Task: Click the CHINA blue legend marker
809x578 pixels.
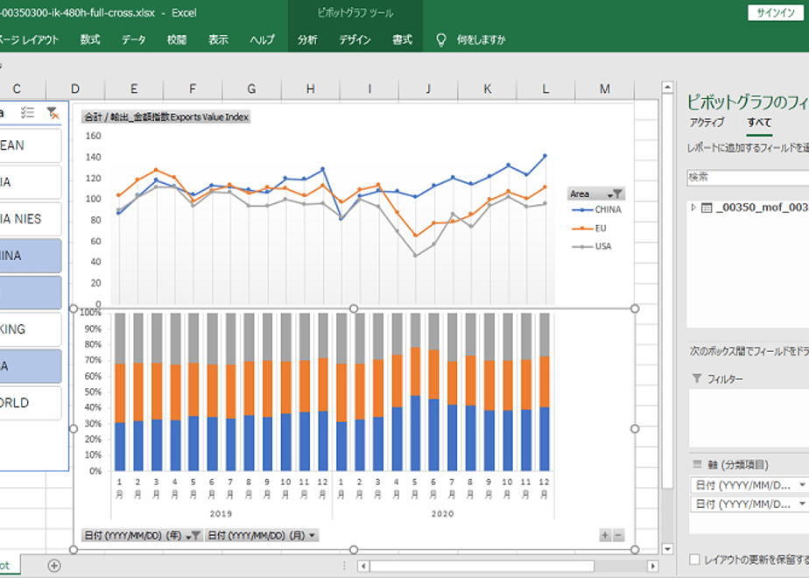Action: [583, 209]
